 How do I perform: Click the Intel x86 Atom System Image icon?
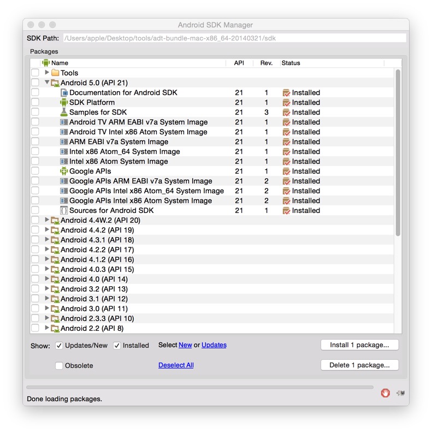pyautogui.click(x=64, y=161)
